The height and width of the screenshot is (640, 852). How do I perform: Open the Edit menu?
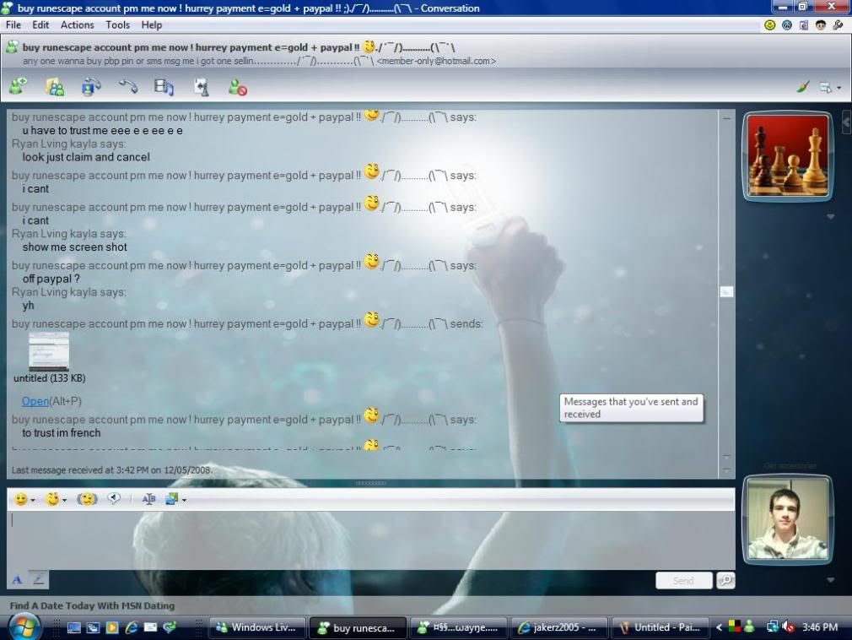coord(40,25)
